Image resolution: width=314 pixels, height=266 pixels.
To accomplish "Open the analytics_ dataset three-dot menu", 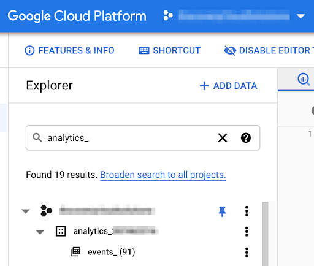I will click(247, 232).
